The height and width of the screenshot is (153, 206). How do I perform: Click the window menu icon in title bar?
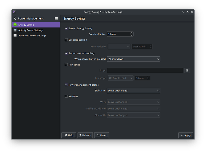pyautogui.click(x=14, y=12)
